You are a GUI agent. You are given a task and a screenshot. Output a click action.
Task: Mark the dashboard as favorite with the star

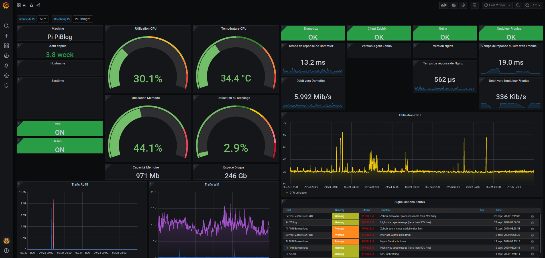(31, 5)
